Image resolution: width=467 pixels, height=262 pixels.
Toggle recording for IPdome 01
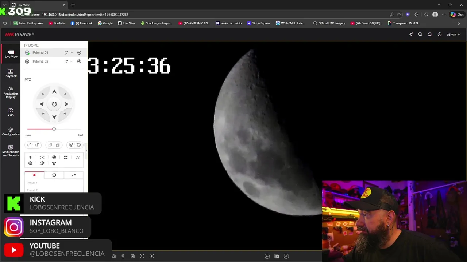click(x=79, y=53)
